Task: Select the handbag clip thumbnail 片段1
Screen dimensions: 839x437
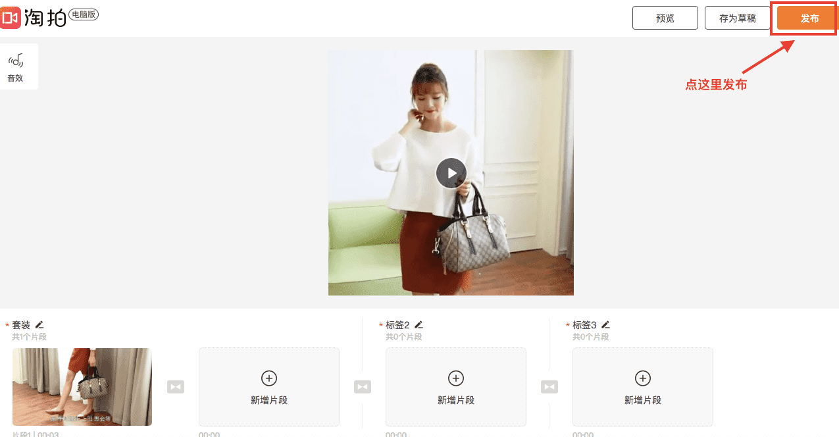Action: [82, 387]
